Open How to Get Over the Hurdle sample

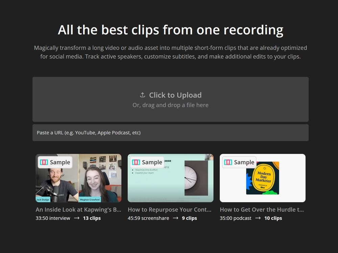click(x=262, y=210)
